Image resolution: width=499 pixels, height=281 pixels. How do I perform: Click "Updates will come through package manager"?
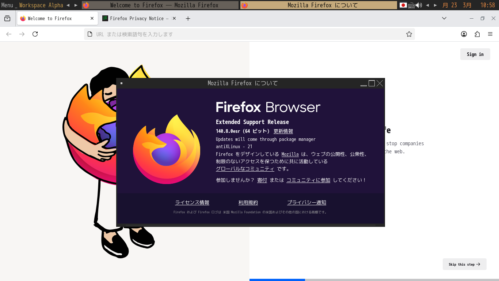(x=266, y=139)
